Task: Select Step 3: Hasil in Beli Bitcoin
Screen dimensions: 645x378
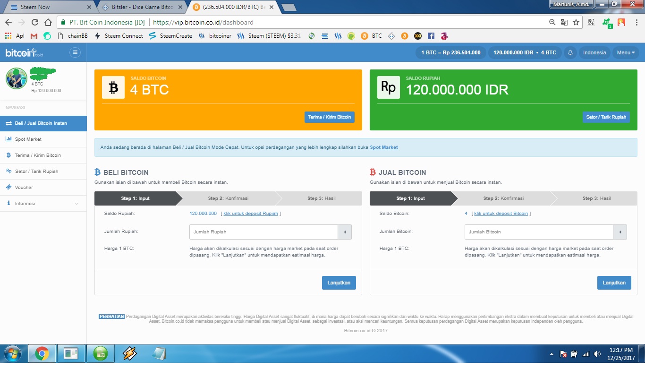Action: click(321, 198)
